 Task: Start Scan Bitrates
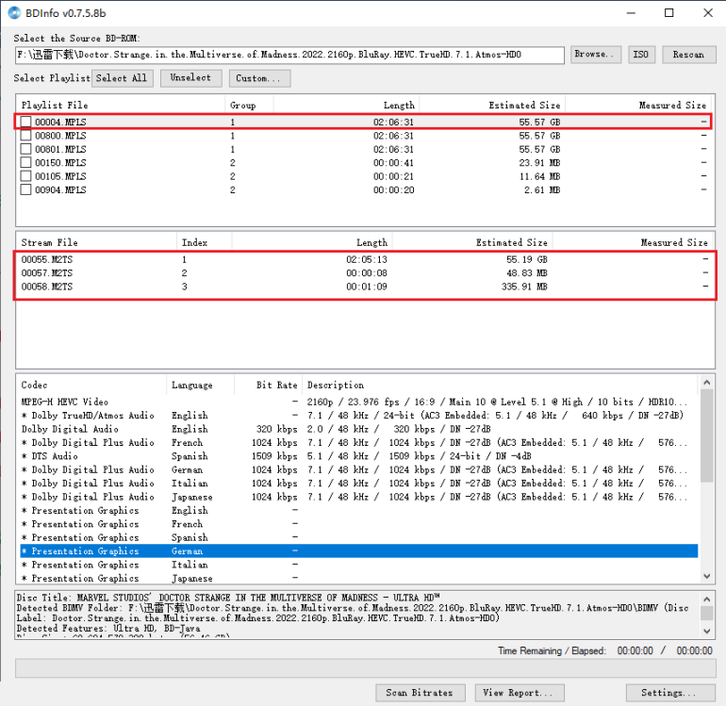coord(419,693)
